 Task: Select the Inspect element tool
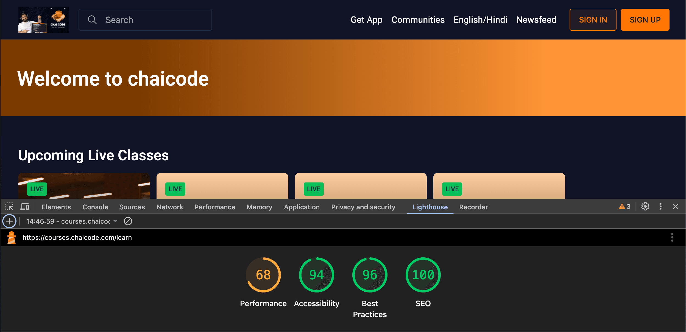click(x=10, y=207)
